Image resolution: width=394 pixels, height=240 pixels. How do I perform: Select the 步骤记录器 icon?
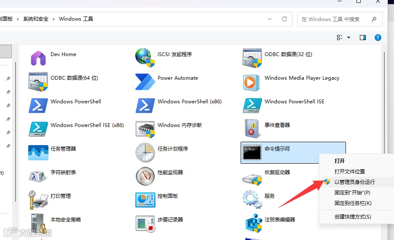(145, 224)
